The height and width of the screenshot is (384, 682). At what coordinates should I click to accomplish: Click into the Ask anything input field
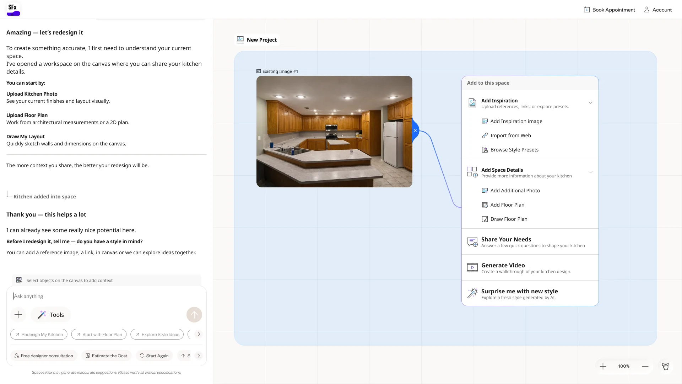(x=107, y=296)
